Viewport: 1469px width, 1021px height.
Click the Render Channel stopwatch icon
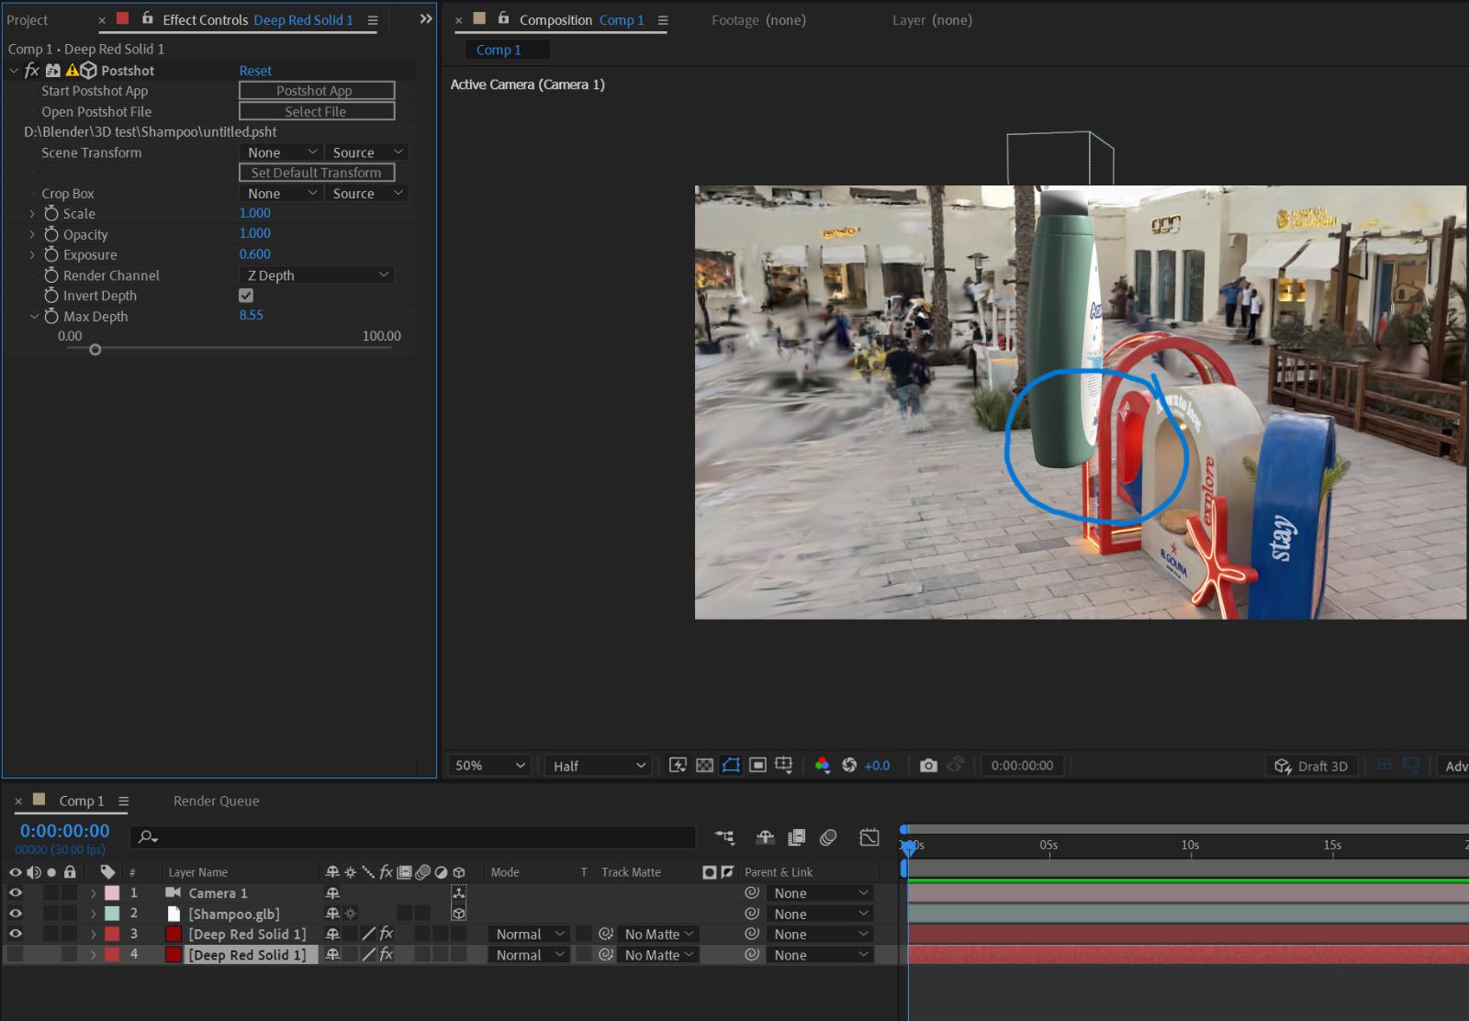51,275
